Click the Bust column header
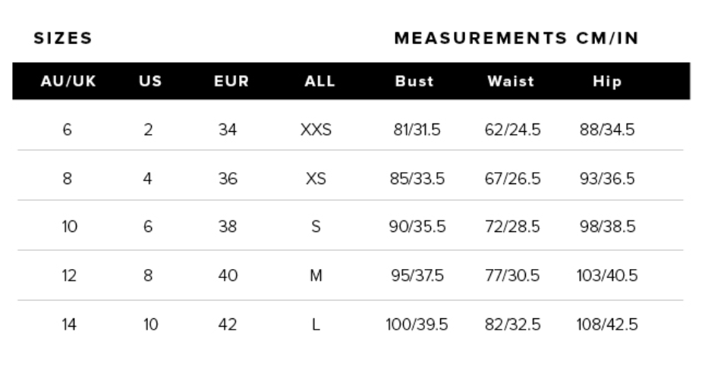The image size is (705, 388). 414,82
